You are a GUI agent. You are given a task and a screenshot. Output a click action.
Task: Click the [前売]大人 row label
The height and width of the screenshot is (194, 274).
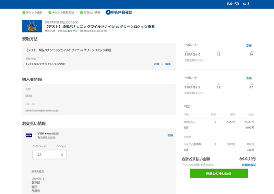pos(189,122)
